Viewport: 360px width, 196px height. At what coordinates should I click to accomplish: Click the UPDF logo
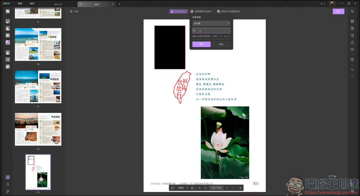coord(6,4)
